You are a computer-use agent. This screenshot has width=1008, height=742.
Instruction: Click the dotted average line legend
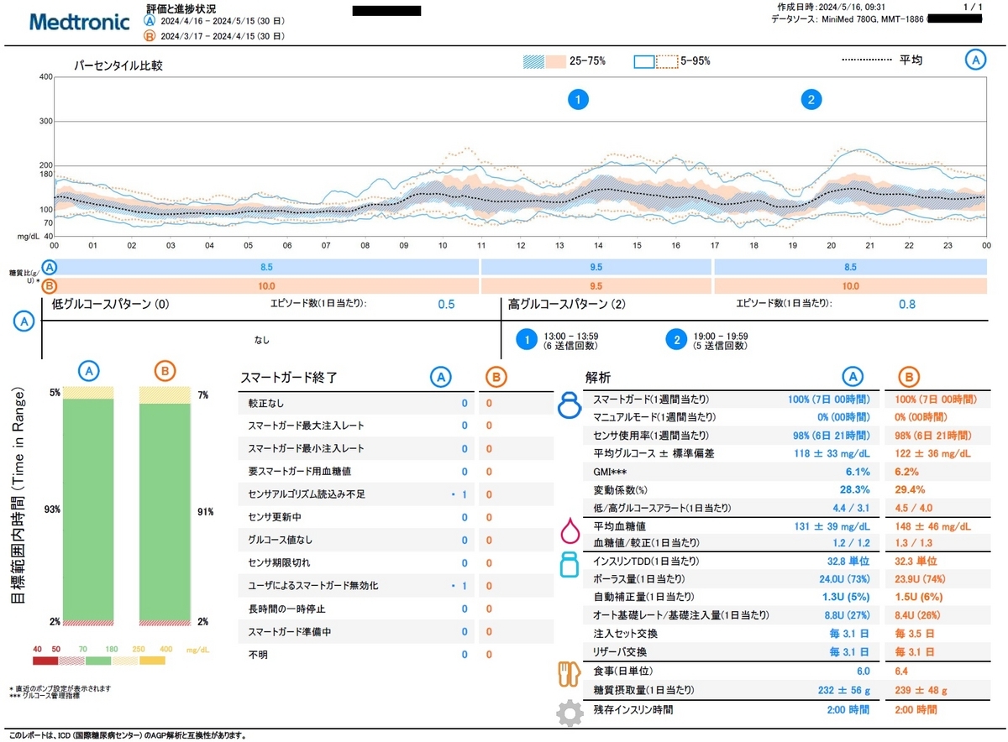866,60
